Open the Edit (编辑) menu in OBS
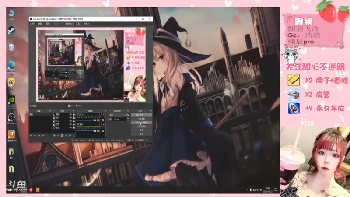 coord(40,24)
